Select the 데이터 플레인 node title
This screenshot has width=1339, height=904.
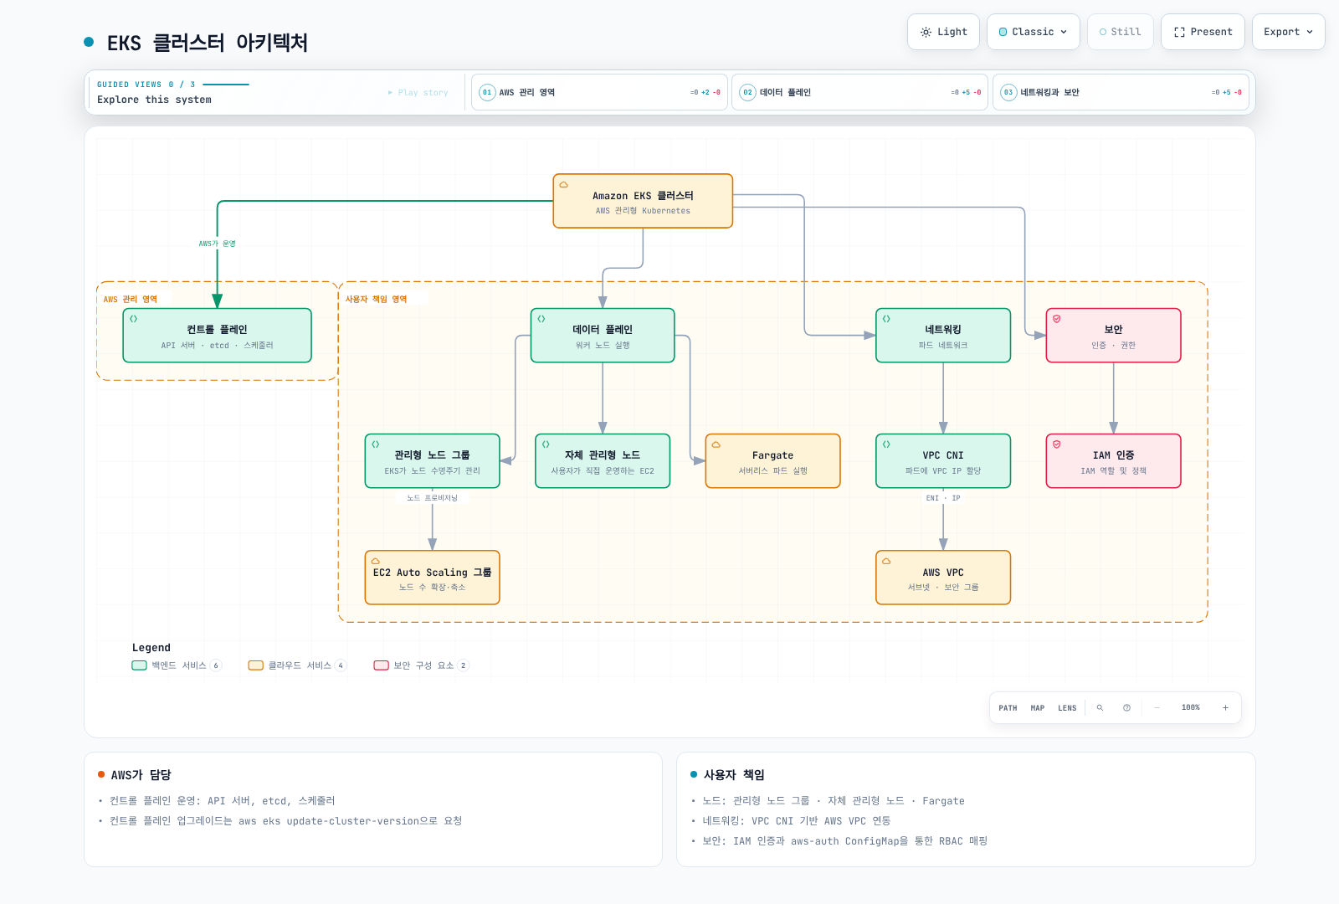[x=603, y=330]
